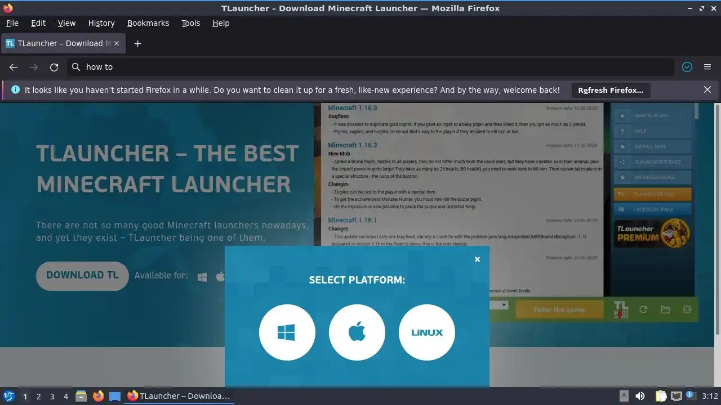Image resolution: width=721 pixels, height=405 pixels.
Task: Open the Tools menu
Action: (x=191, y=23)
